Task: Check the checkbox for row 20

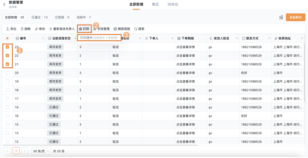Action: pyautogui.click(x=7, y=73)
